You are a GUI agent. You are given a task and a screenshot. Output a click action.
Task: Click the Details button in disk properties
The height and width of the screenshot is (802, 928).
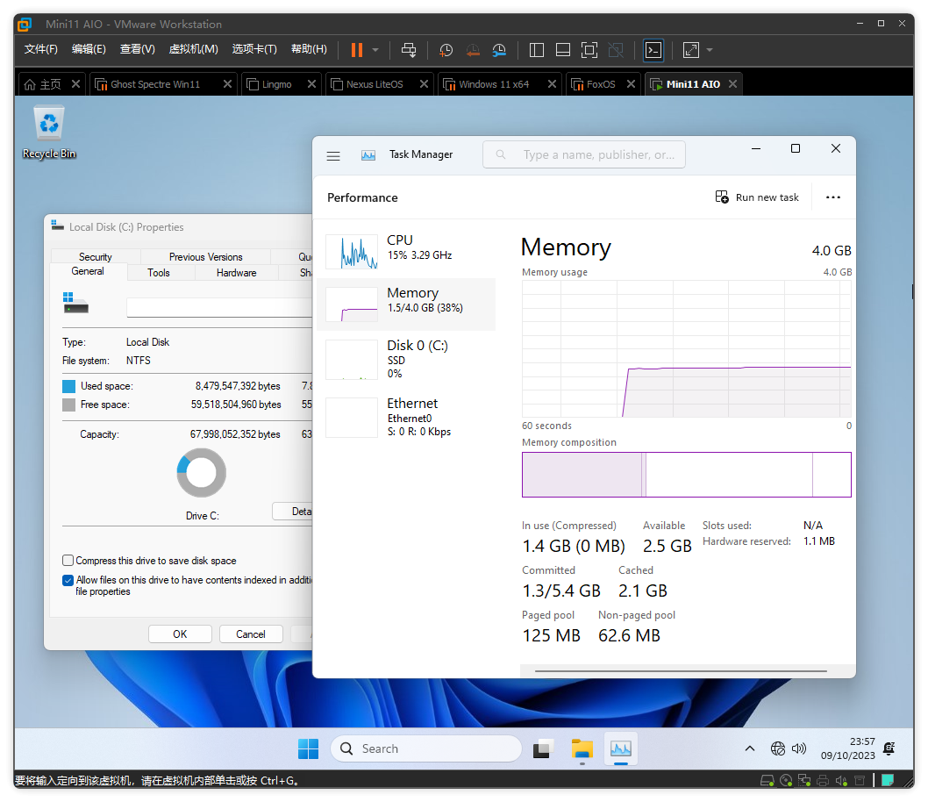point(293,512)
